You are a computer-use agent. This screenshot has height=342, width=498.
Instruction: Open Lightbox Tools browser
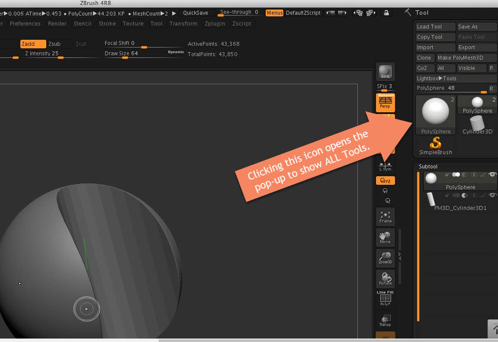click(x=456, y=78)
